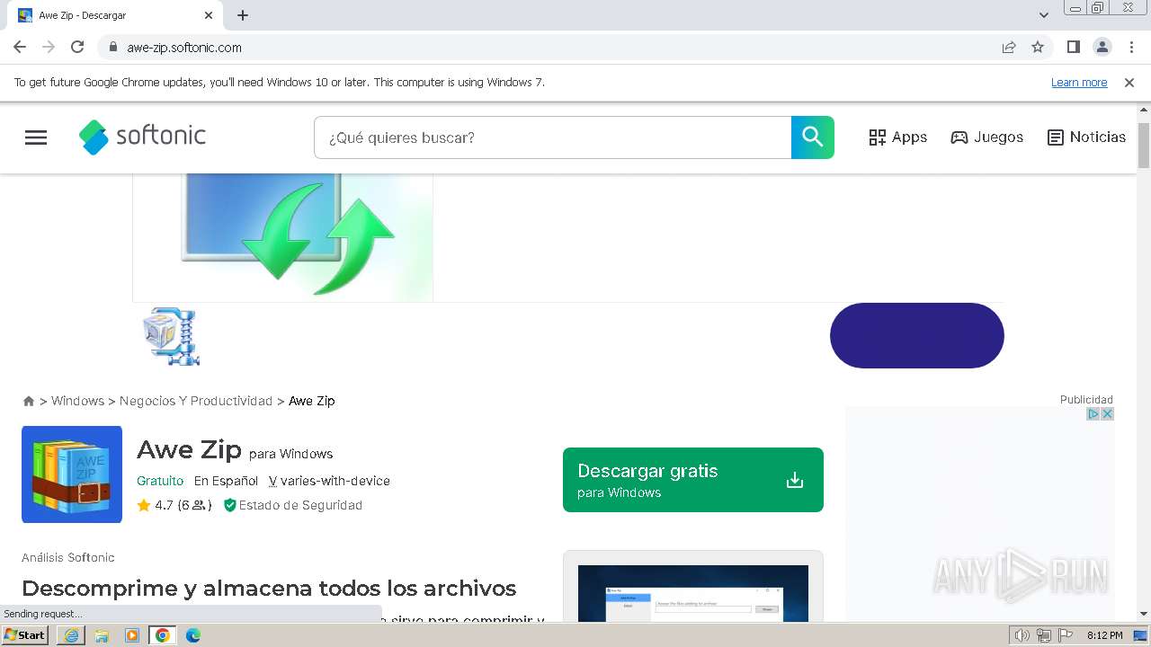Close the Awe Zip - Descargar tab
Viewport: 1151px width, 647px height.
pos(209,15)
